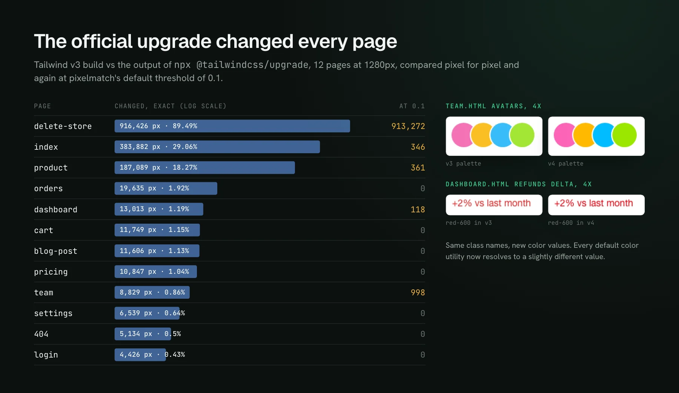
Task: Select the settings row label
Action: (x=53, y=313)
